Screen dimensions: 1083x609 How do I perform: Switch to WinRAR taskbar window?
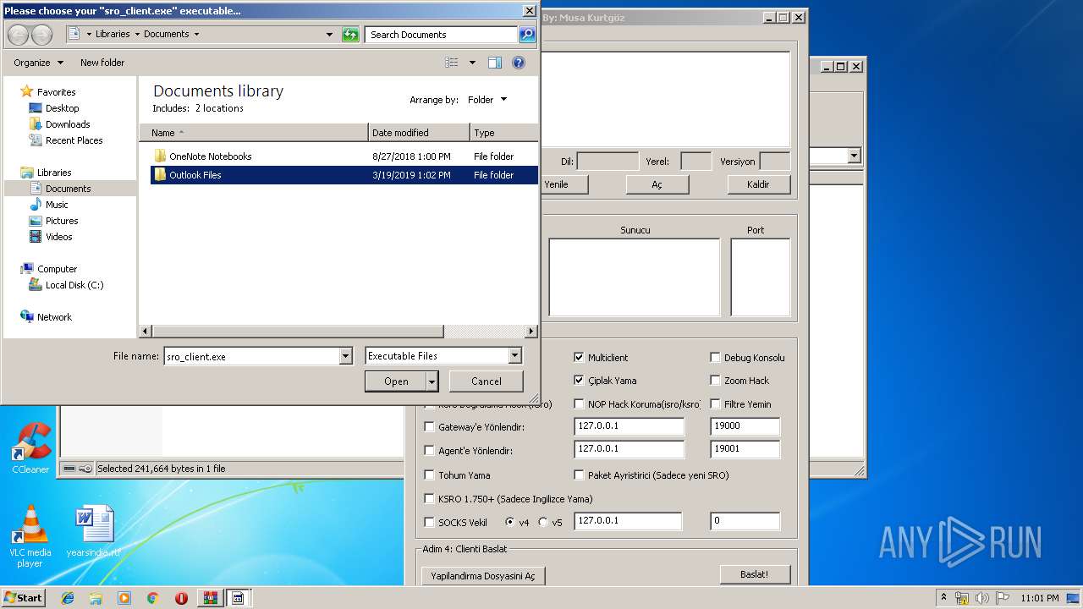click(210, 598)
